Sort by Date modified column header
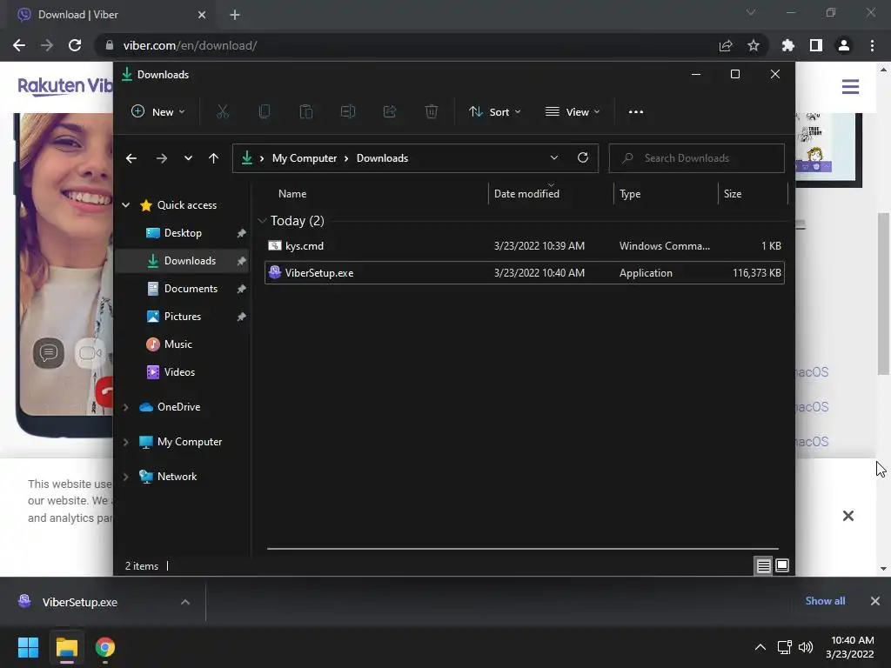891x668 pixels. 551,194
